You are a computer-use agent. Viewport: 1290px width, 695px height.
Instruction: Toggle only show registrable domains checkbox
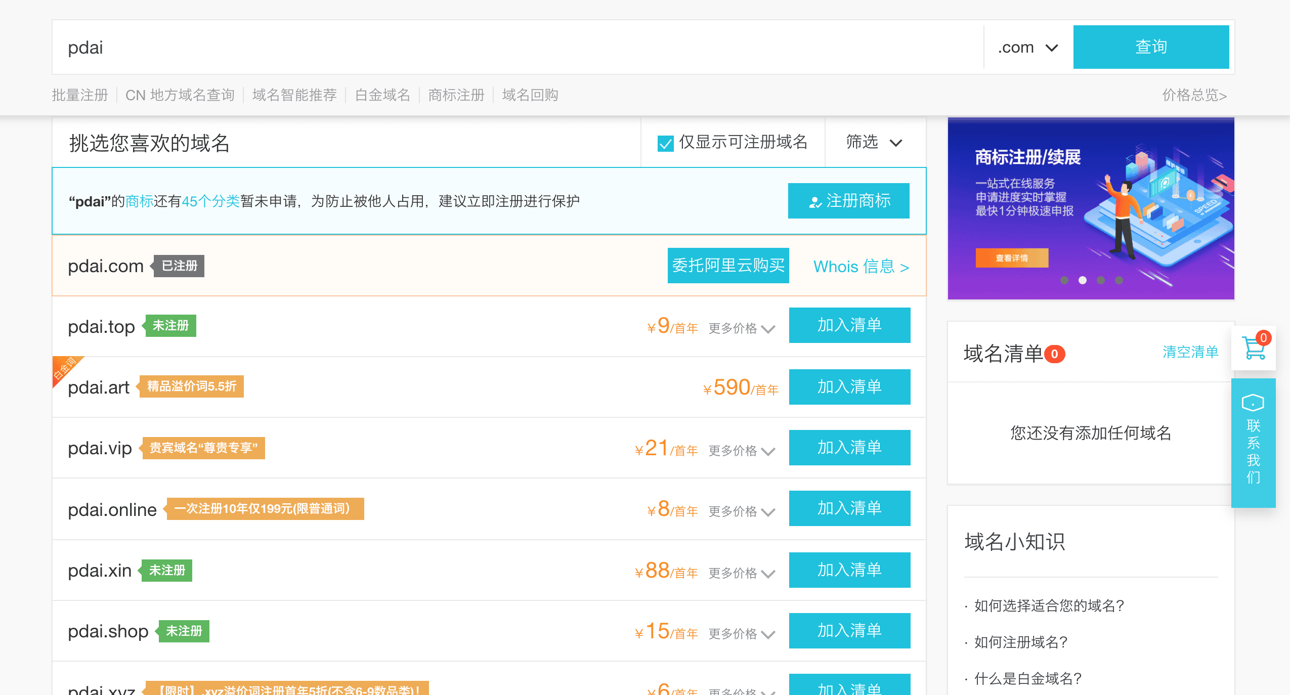(665, 143)
